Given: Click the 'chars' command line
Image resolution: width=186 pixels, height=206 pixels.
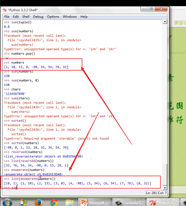Looking at the screenshot, I should pyautogui.click(x=12, y=89).
